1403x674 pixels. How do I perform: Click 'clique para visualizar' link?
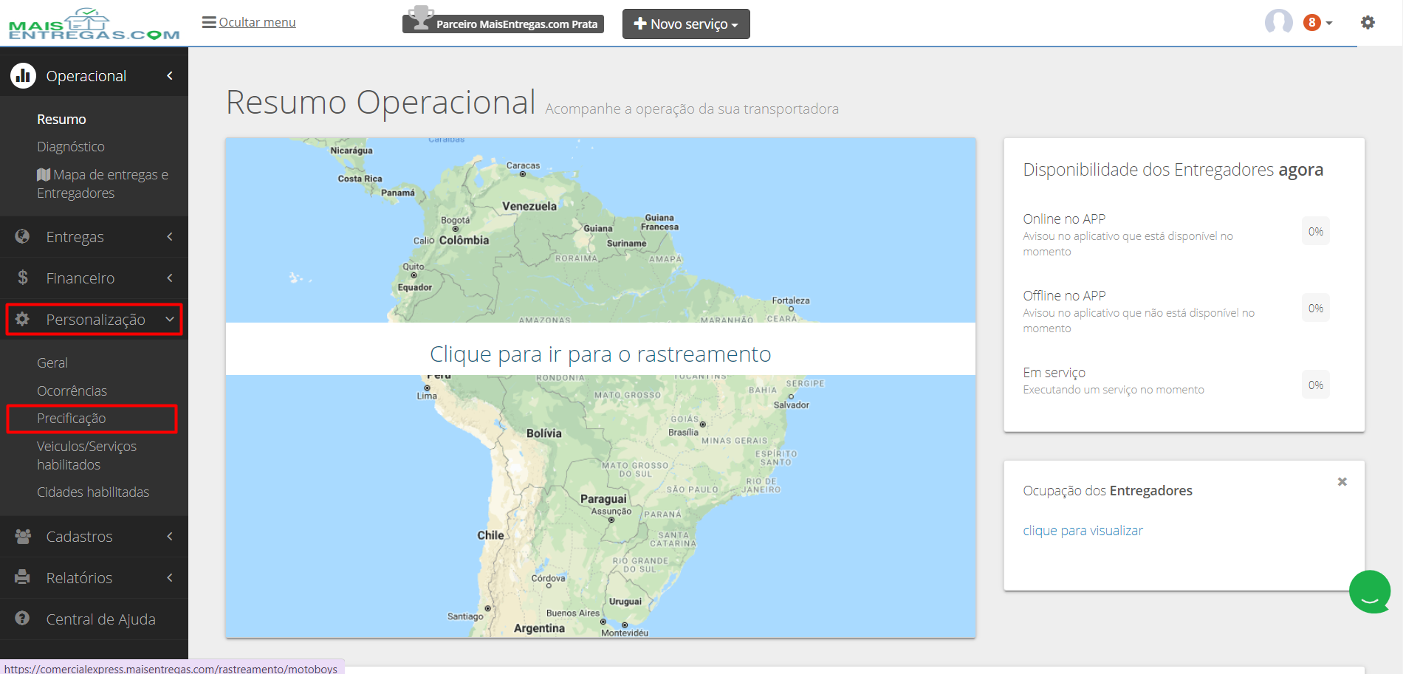point(1083,530)
